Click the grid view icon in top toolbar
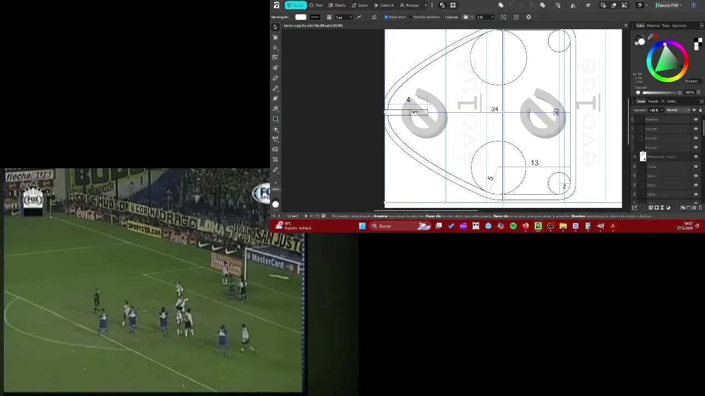The image size is (705, 396). click(453, 5)
